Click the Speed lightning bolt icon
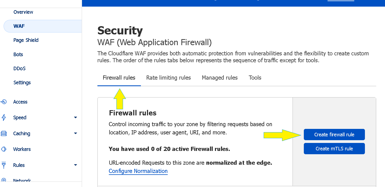 [x=4, y=118]
